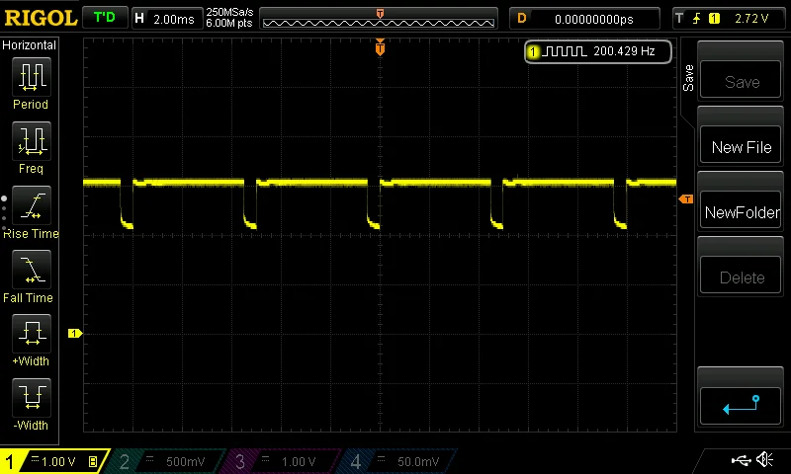Click the counter square-wave icon
The height and width of the screenshot is (474, 791).
(565, 51)
